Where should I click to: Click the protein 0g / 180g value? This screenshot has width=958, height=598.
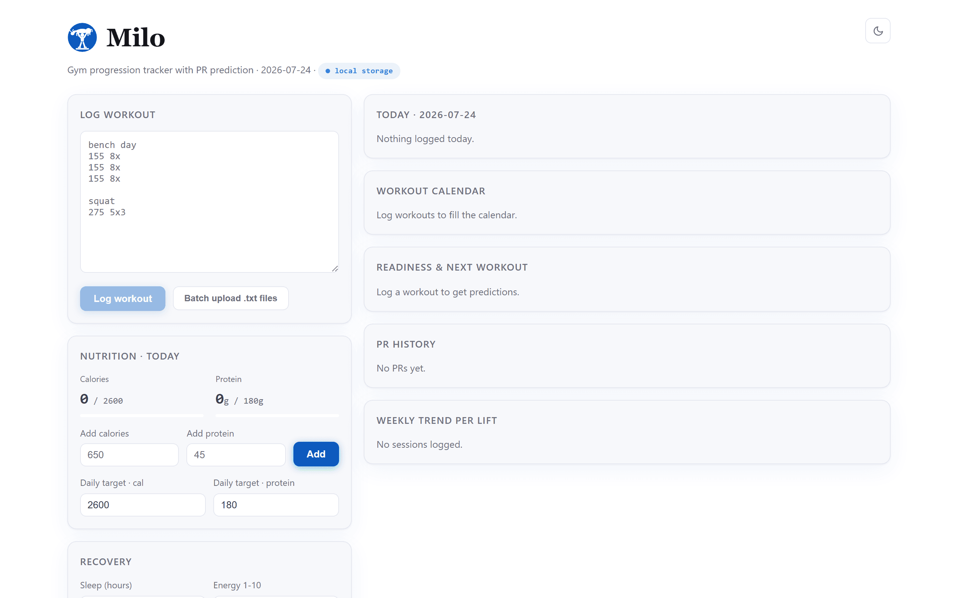239,400
